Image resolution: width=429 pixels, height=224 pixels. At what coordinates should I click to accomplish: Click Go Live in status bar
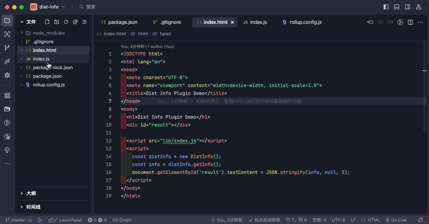(x=396, y=220)
